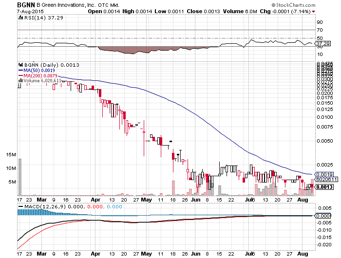Click volume axis label 15M
Viewport: 341px width, 258px height.
[x=11, y=154]
